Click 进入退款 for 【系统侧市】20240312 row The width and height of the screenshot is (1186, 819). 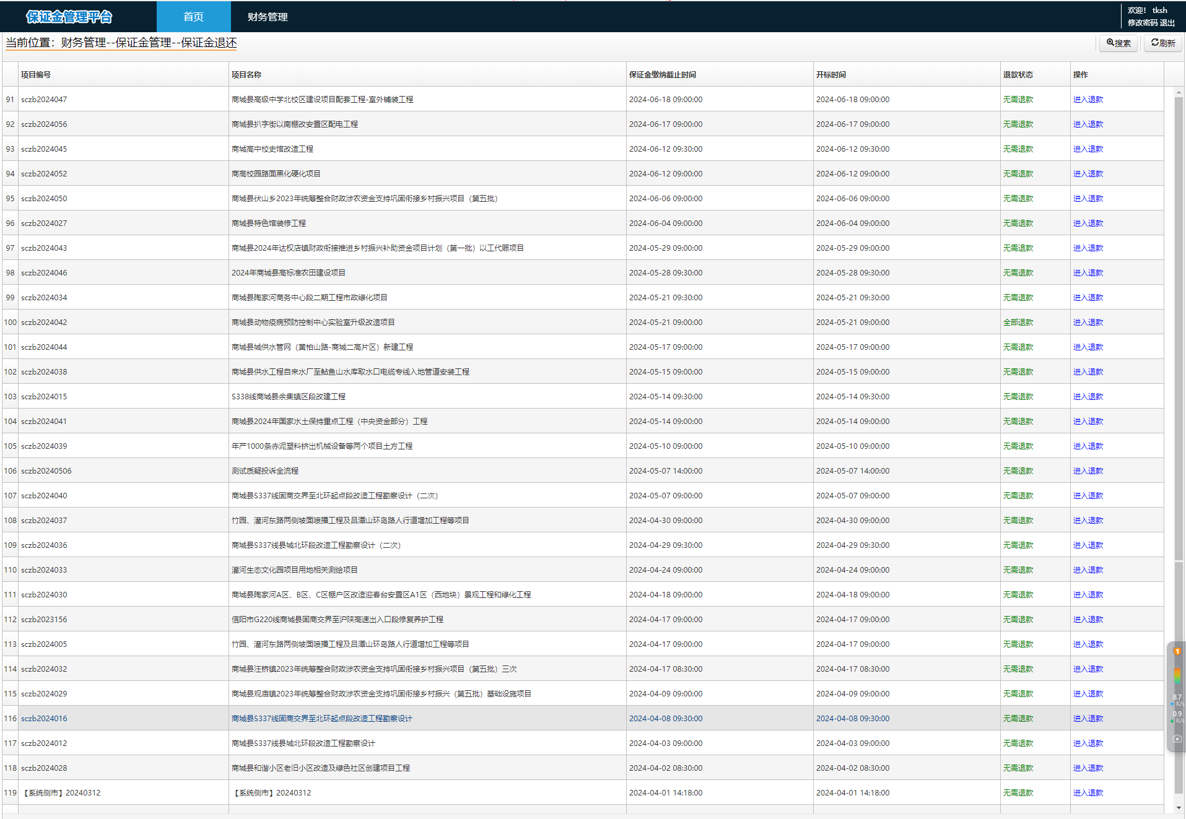pos(1088,793)
